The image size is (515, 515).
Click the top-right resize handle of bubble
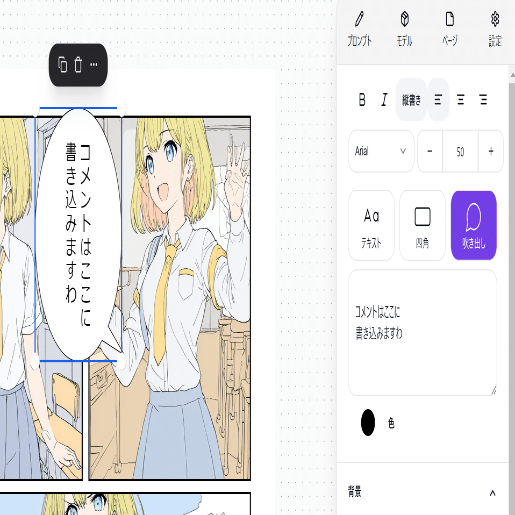[121, 109]
